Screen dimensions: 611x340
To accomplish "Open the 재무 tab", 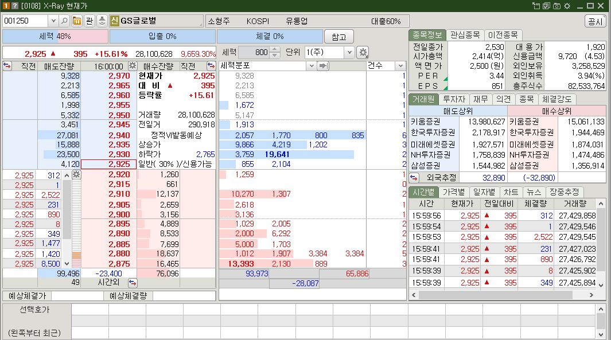I will 480,99.
